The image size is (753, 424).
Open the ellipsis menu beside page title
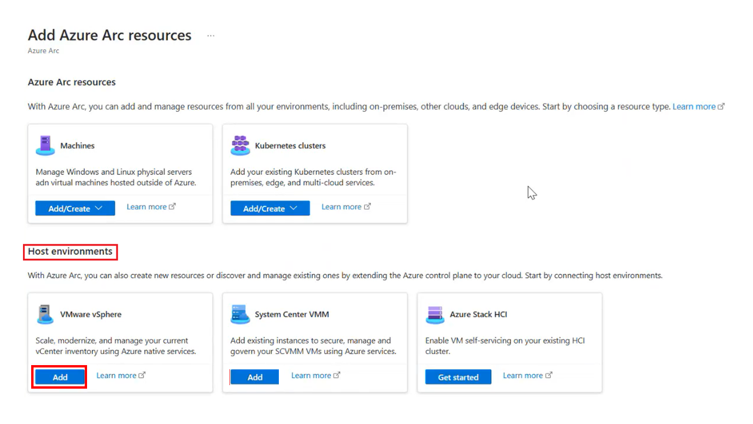[x=211, y=35]
